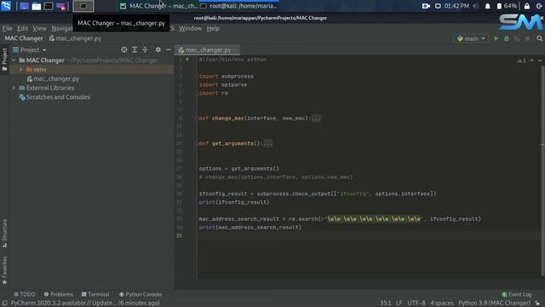Image resolution: width=545 pixels, height=307 pixels.
Task: Open the Kali applications menu icon
Action: coord(6,6)
